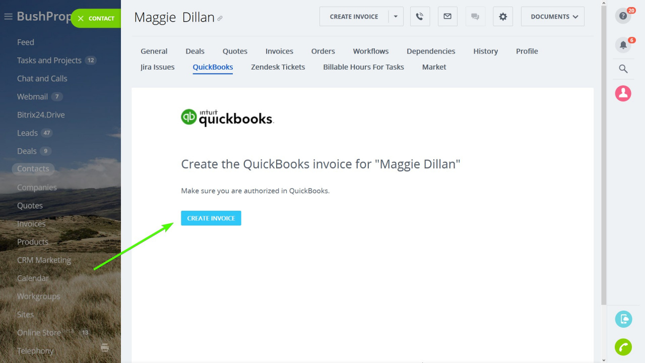Switch to the Zendesk Tickets tab
The image size is (645, 363).
pos(278,67)
